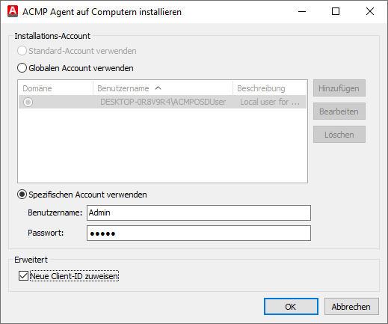Select DESKTOP-0R8V9R4\ACMPOSDUser entry
388x324 pixels.
coord(163,102)
